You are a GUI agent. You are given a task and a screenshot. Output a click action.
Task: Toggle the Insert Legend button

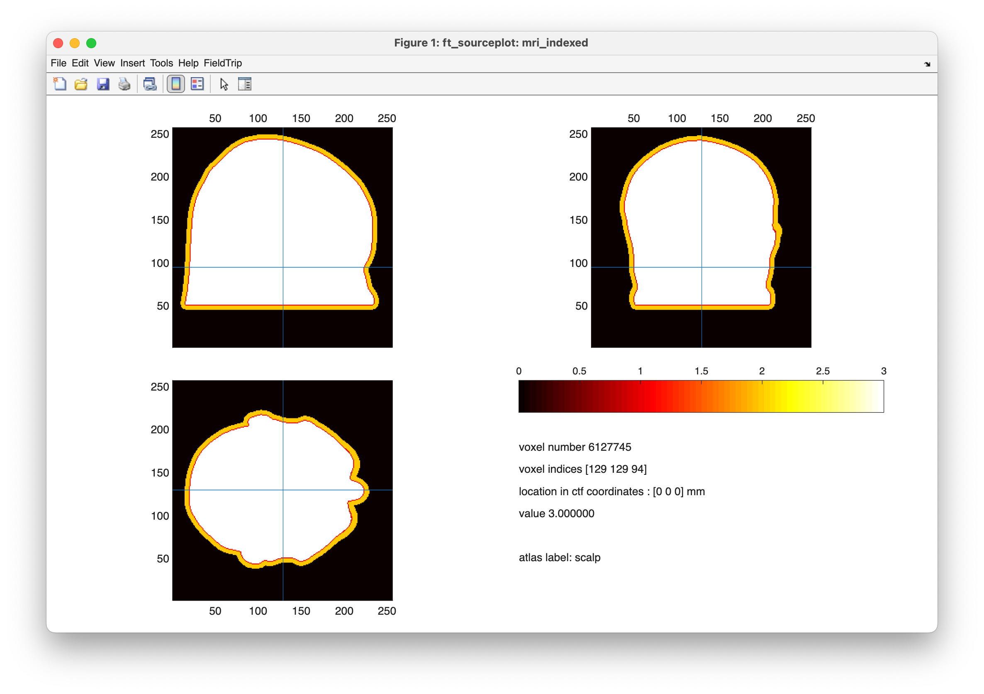197,84
